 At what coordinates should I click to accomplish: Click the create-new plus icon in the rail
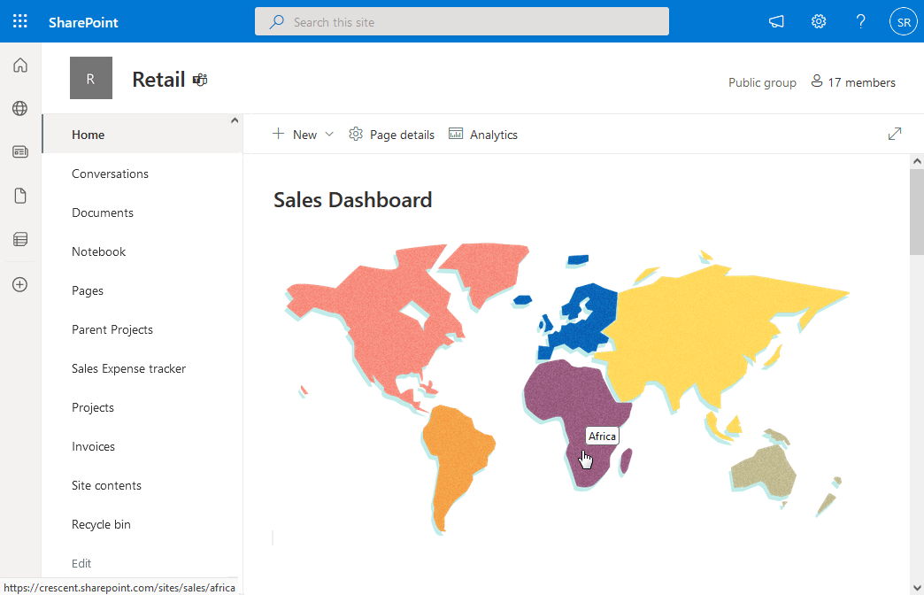19,284
